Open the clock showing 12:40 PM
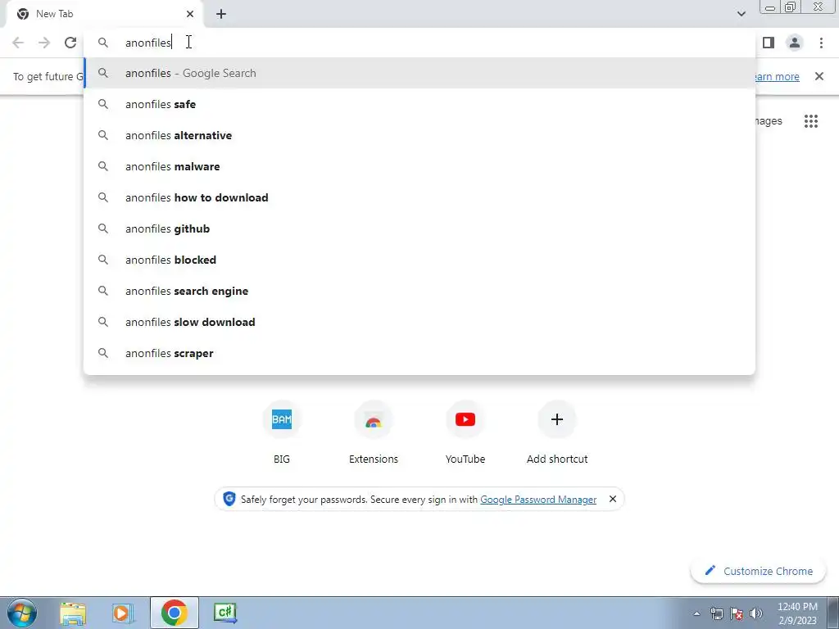This screenshot has height=629, width=839. coord(797,613)
